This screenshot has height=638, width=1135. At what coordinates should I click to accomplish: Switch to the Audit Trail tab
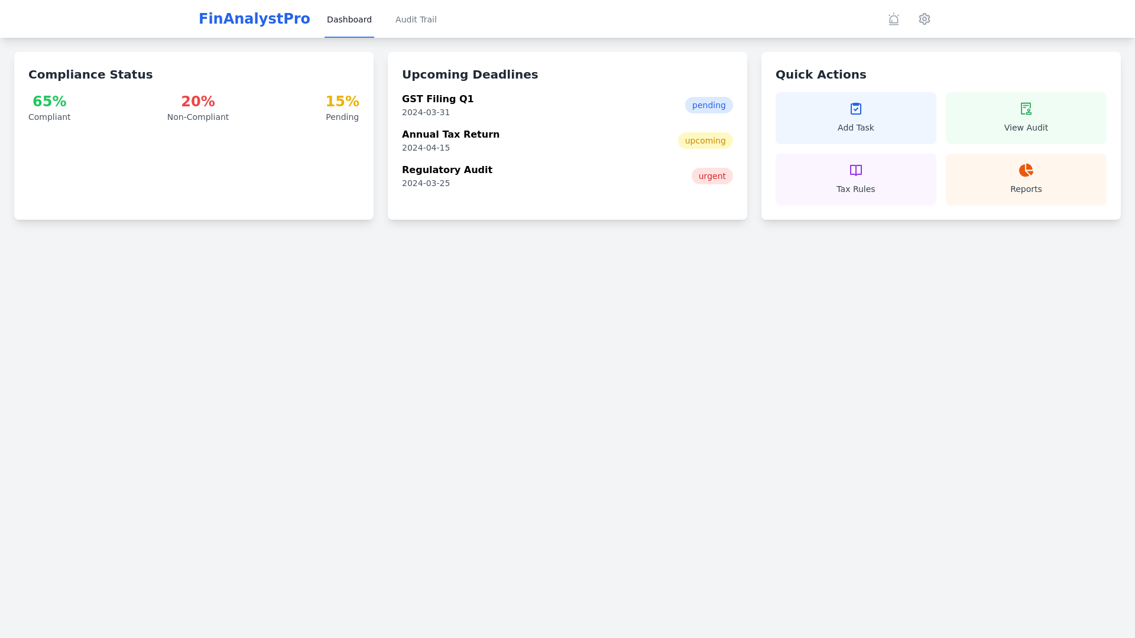click(416, 19)
